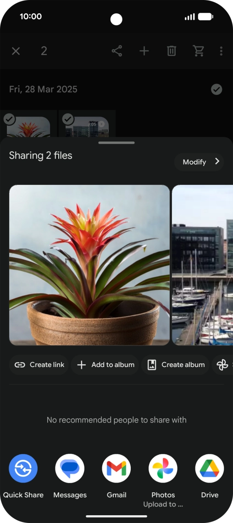
Task: Tap the plus icon in the top bar
Action: [x=144, y=51]
